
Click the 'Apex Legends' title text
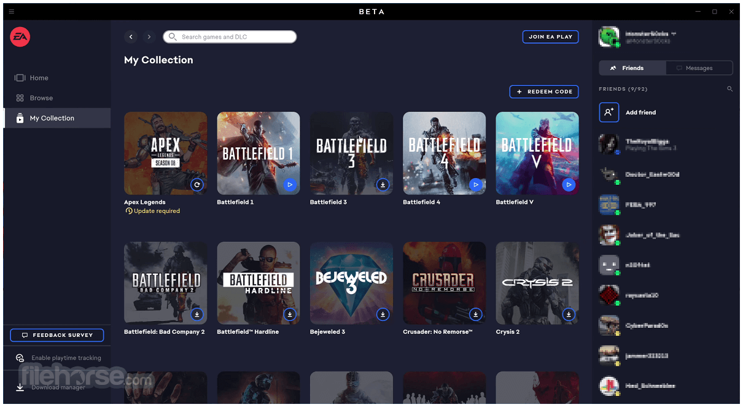tap(145, 202)
